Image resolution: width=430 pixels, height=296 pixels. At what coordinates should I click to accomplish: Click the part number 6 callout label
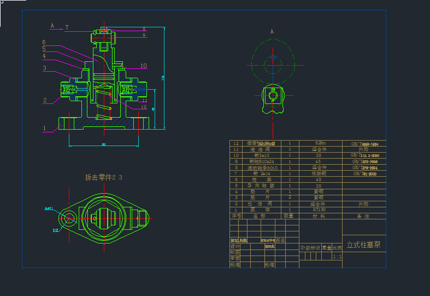click(44, 42)
